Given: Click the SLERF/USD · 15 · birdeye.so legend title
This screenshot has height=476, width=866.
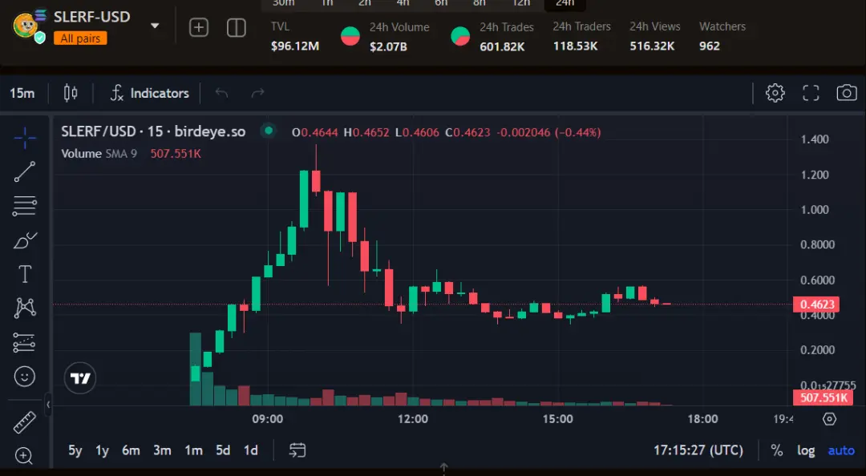Looking at the screenshot, I should click(153, 131).
